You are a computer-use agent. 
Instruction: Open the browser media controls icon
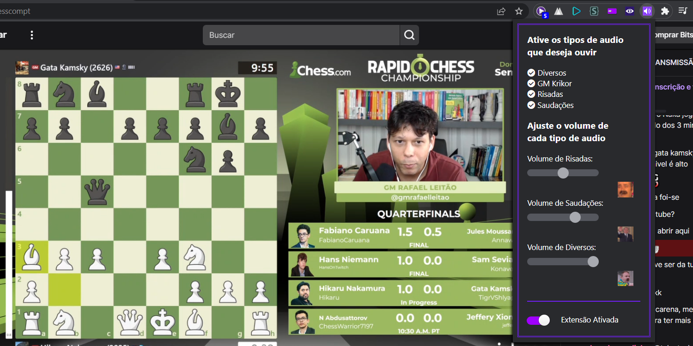[x=682, y=11]
